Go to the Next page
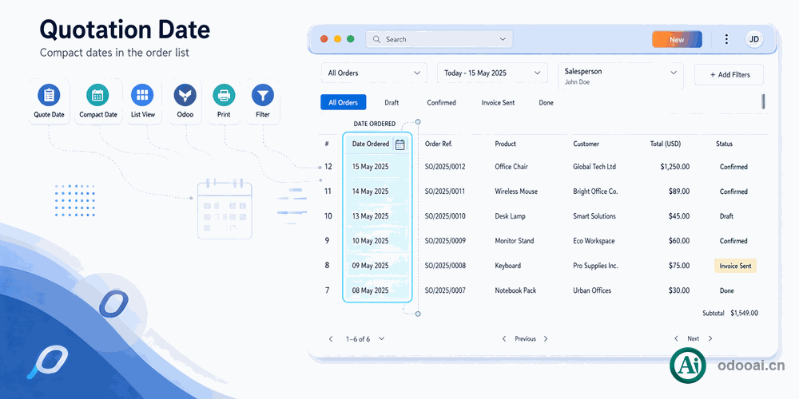Viewport: 799px width, 399px height. [693, 339]
